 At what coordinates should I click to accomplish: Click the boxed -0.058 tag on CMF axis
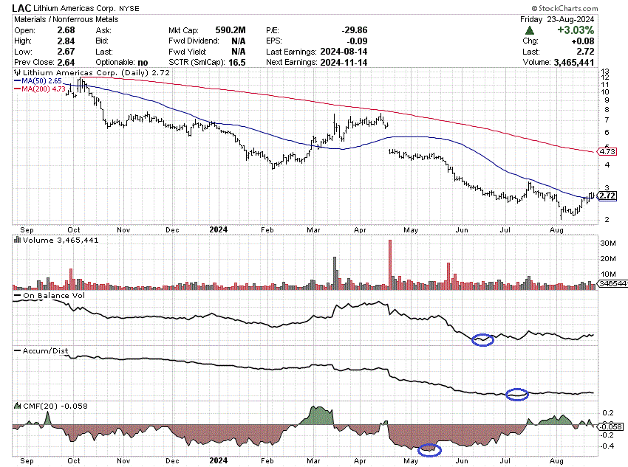pos(610,426)
